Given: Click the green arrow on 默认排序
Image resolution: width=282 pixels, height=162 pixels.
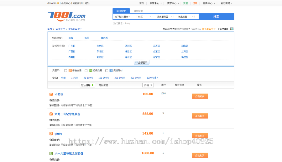Looking at the screenshot, I should [x=92, y=85].
